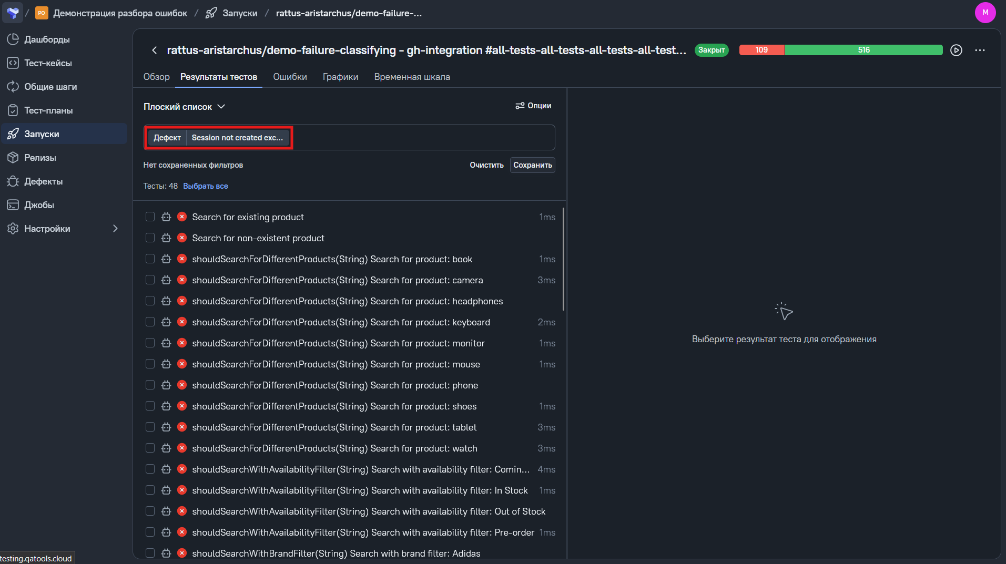The image size is (1006, 564).
Task: Click the Выбрать все link
Action: [x=206, y=186]
